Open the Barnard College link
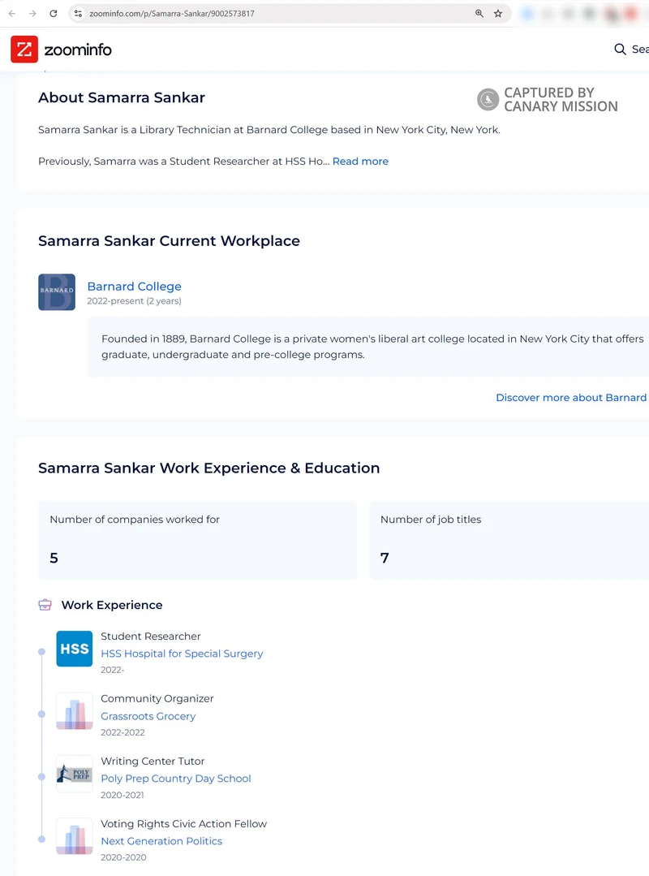The image size is (649, 876). point(134,287)
